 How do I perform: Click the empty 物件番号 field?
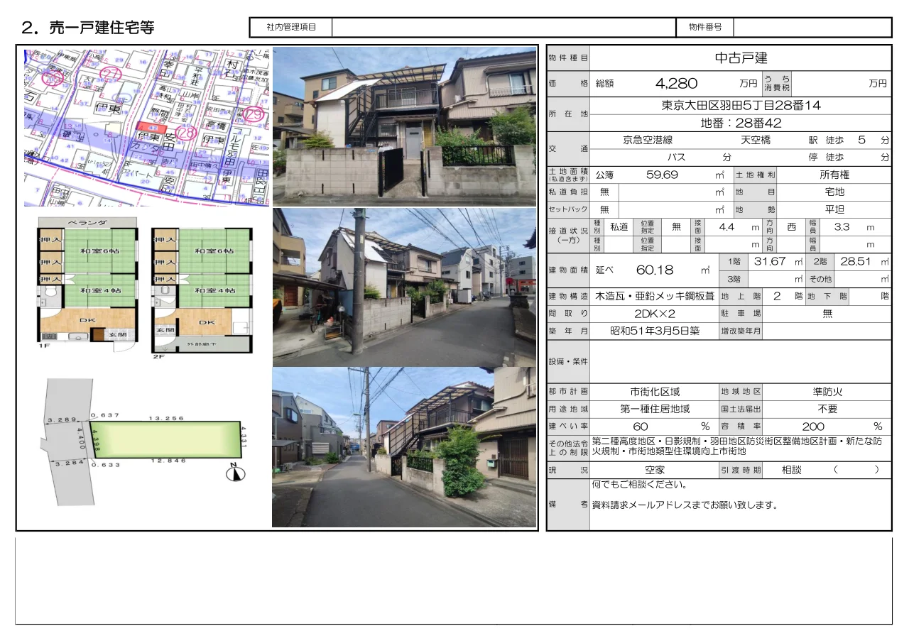[812, 27]
